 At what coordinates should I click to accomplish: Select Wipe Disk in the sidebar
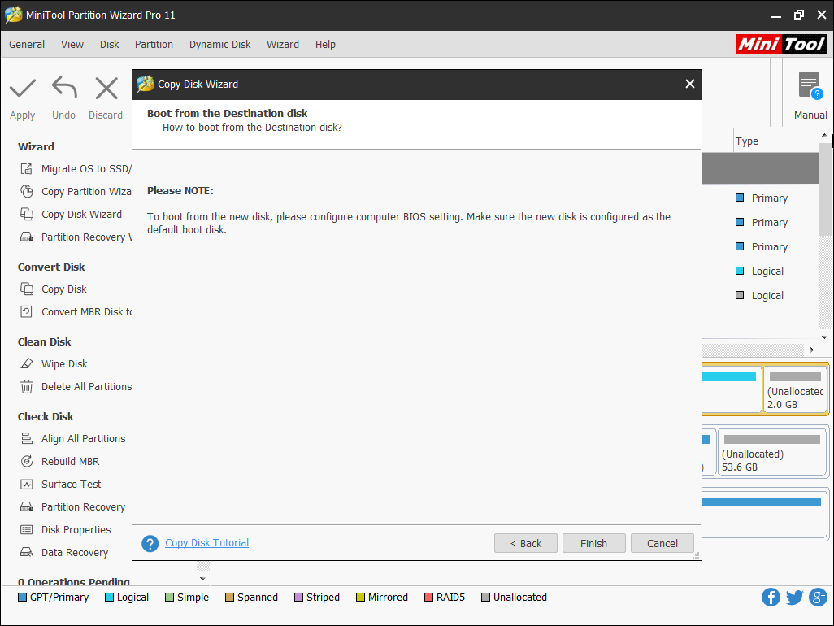[x=64, y=363]
